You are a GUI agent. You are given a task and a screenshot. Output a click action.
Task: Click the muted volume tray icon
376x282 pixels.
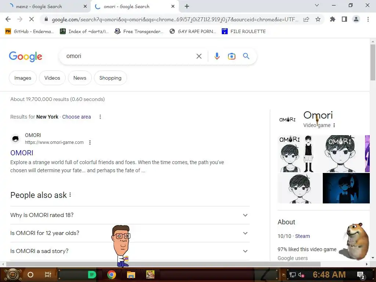pos(301,275)
